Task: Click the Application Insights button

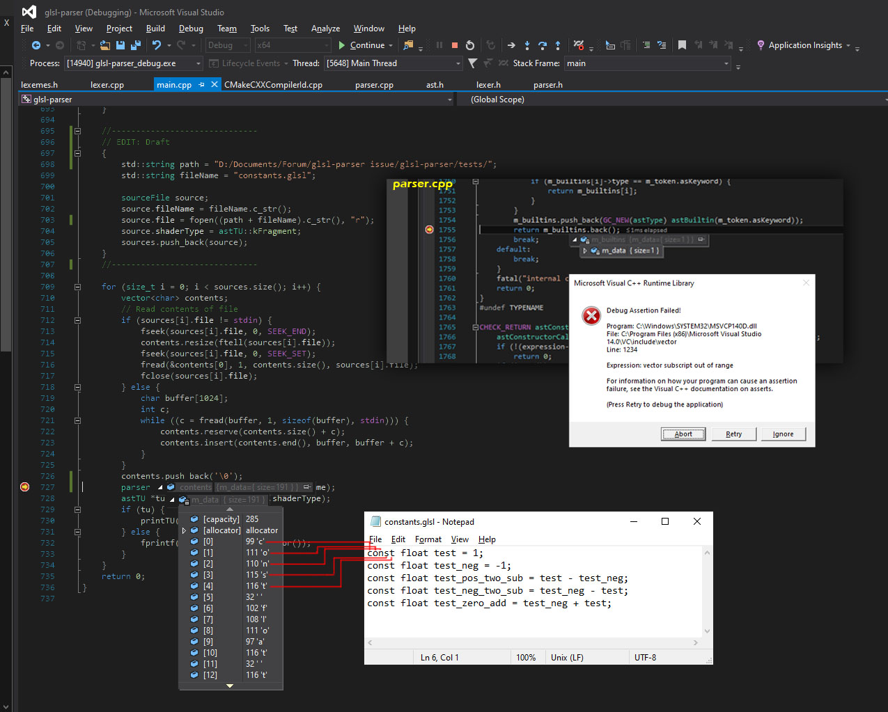Action: [x=804, y=45]
